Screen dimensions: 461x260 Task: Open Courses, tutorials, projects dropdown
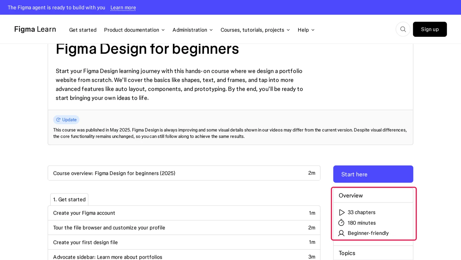coord(255,30)
